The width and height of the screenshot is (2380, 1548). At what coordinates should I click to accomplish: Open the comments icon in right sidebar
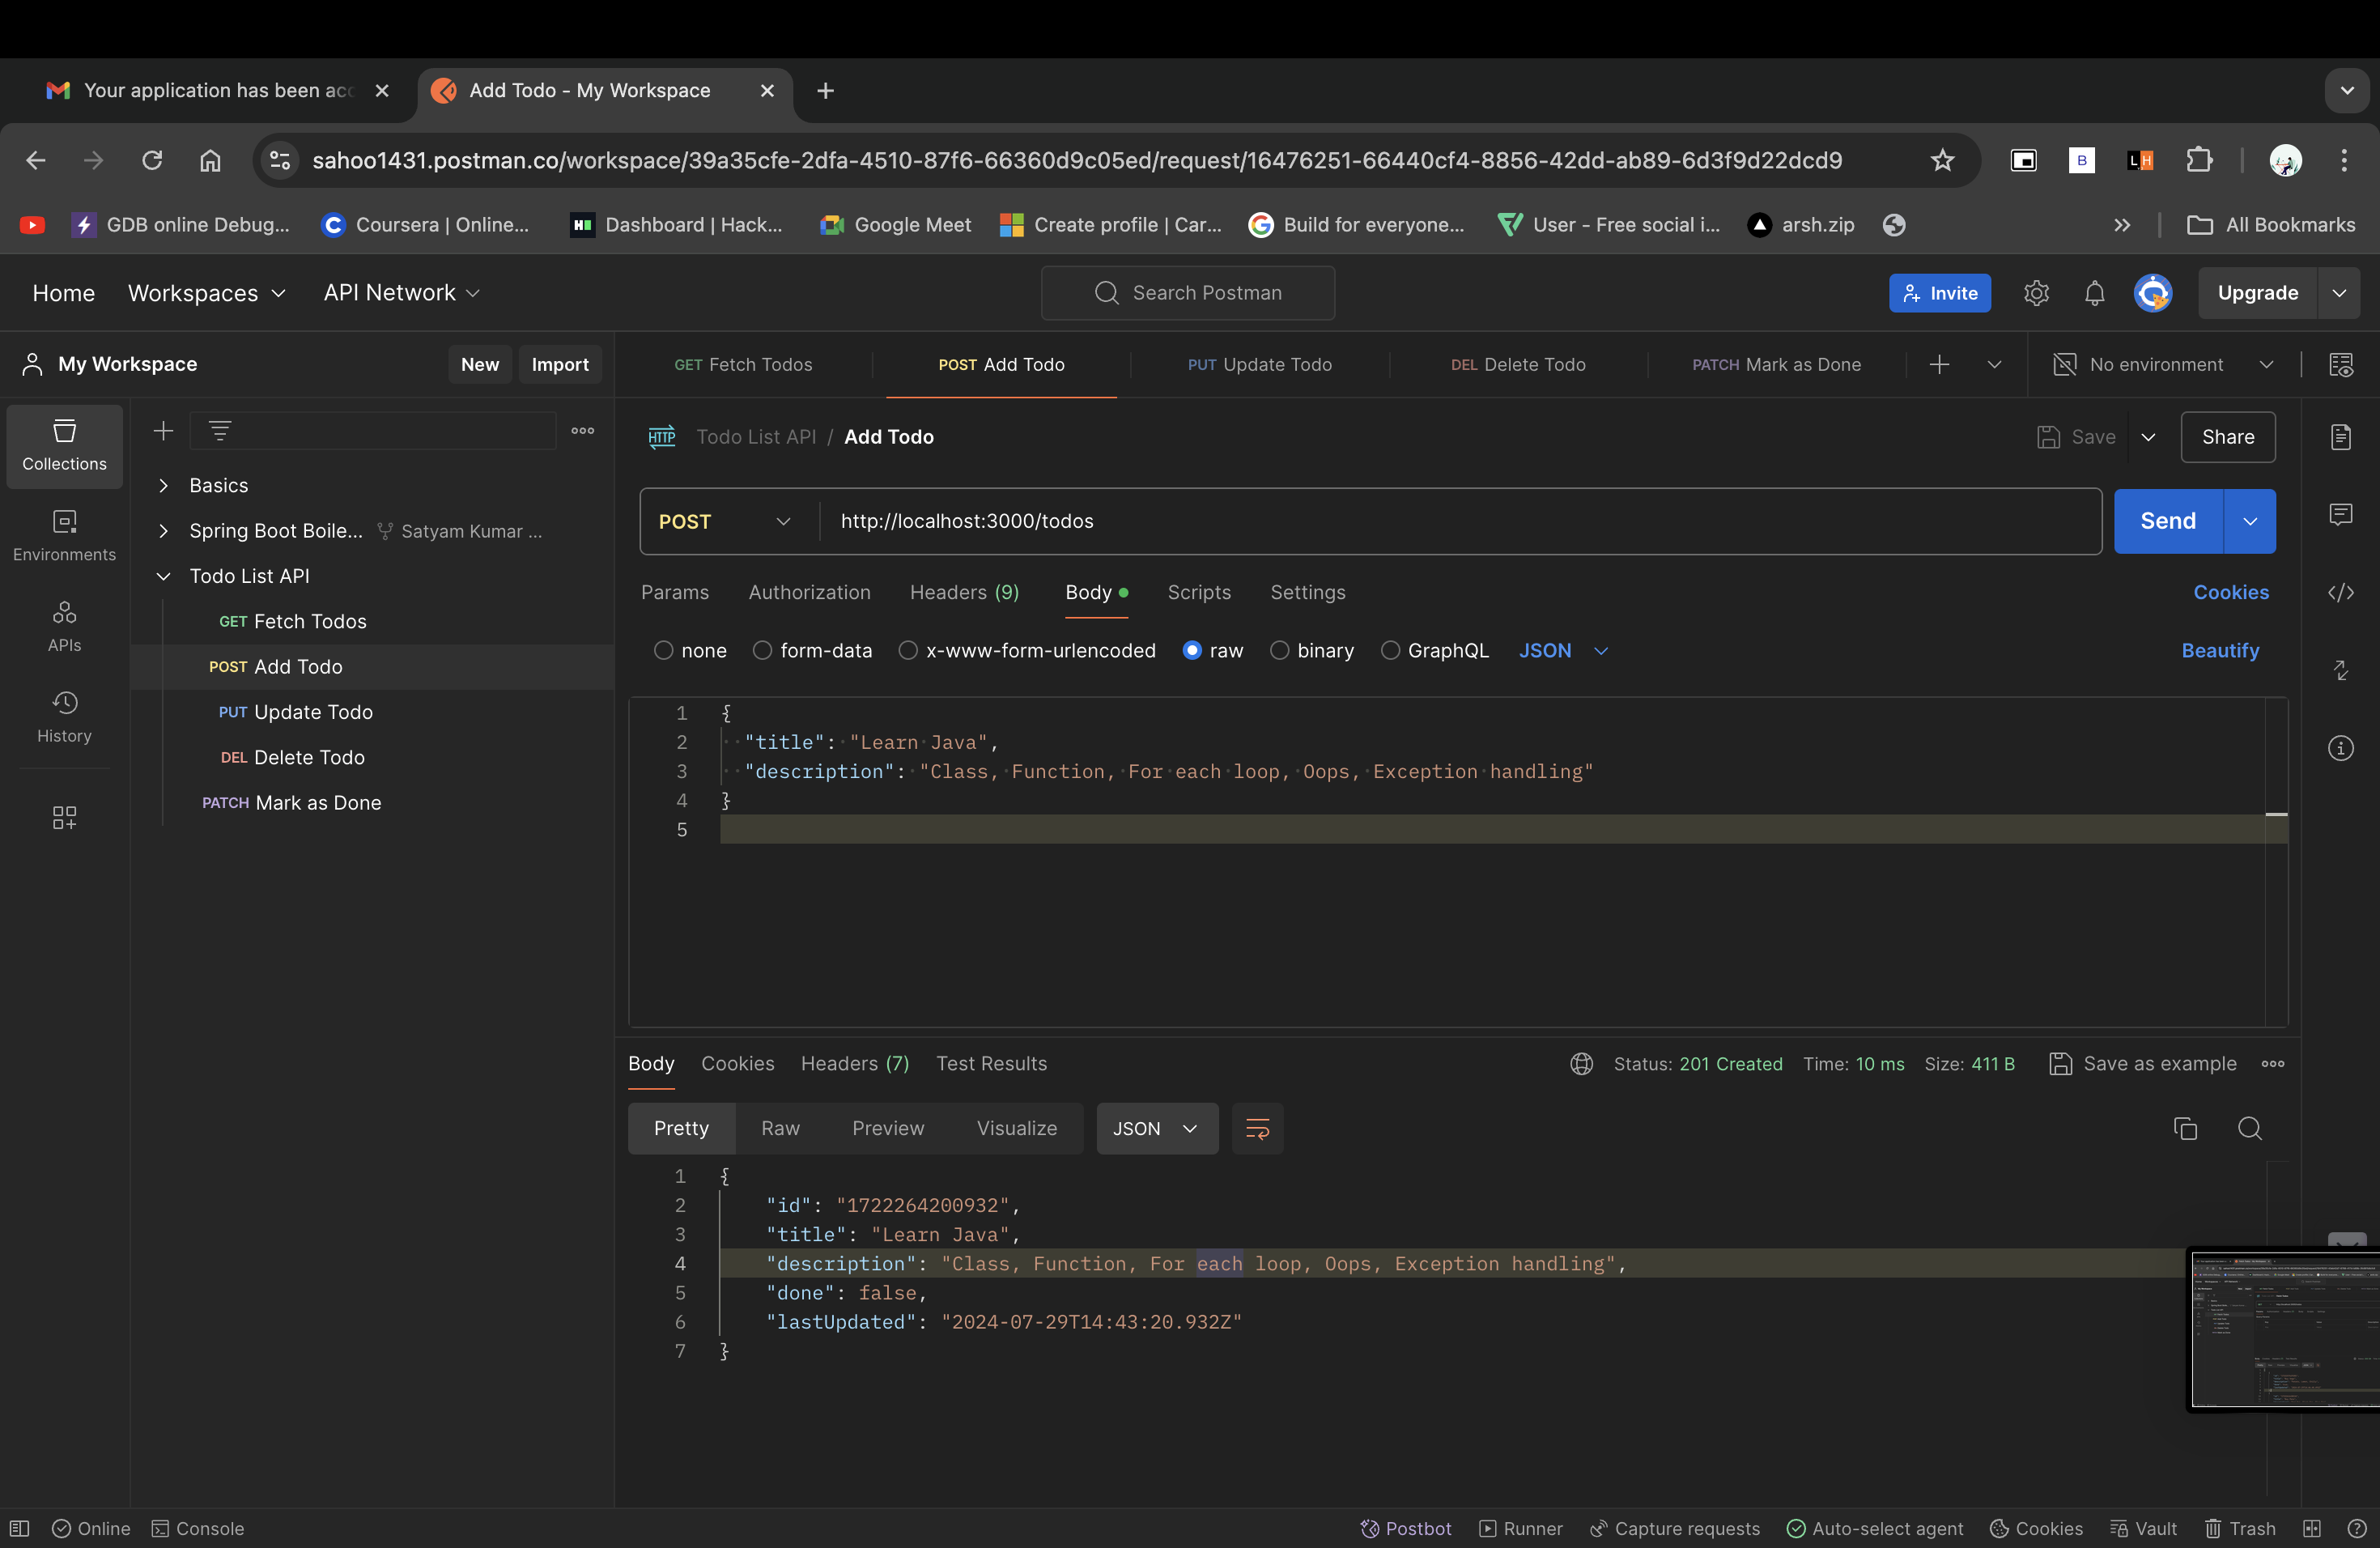(2340, 515)
